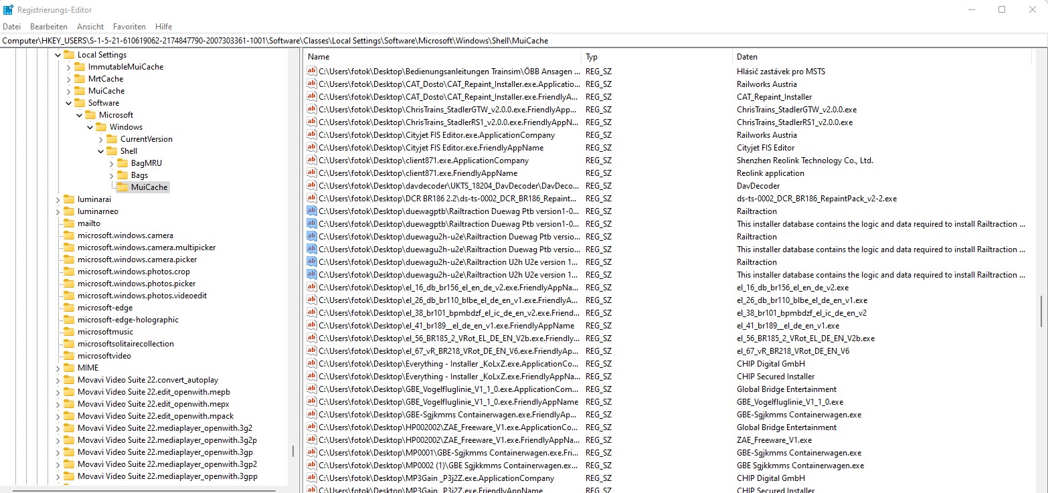This screenshot has width=1048, height=493.
Task: Click the value icon for davdecoder entry
Action: click(x=311, y=186)
